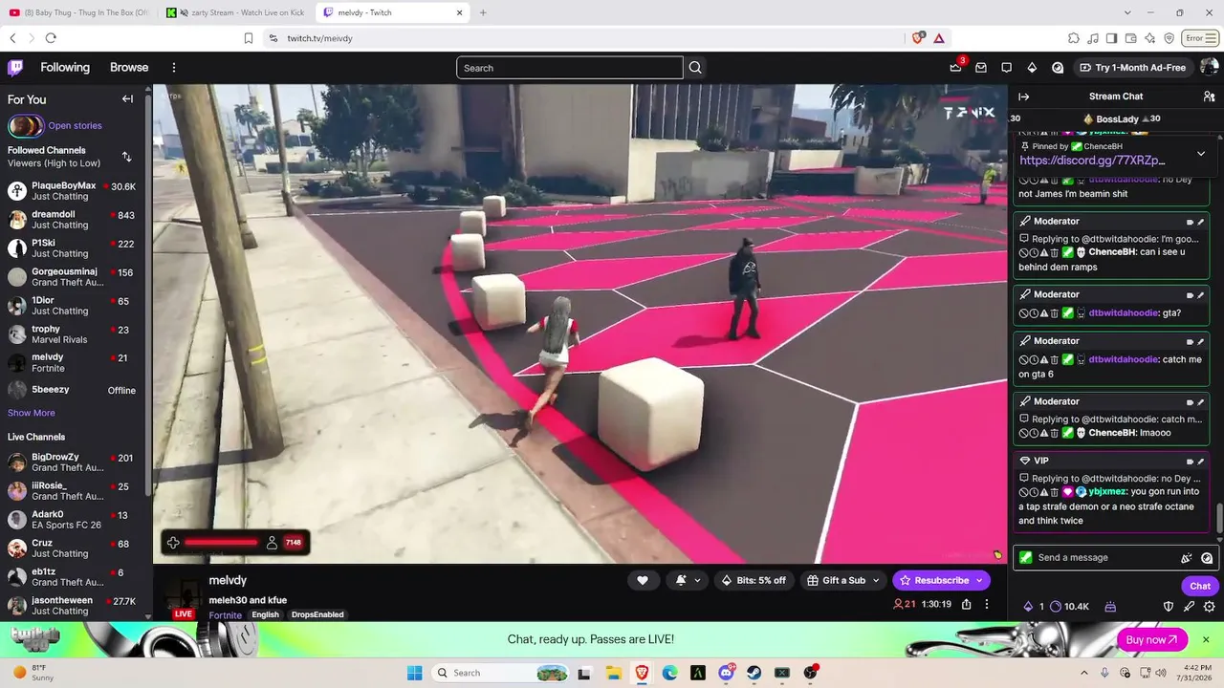Open the emote picker in chat input
1224x688 pixels.
(1207, 558)
